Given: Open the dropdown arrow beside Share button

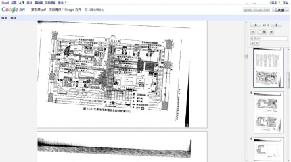Looking at the screenshot, I should click(286, 10).
